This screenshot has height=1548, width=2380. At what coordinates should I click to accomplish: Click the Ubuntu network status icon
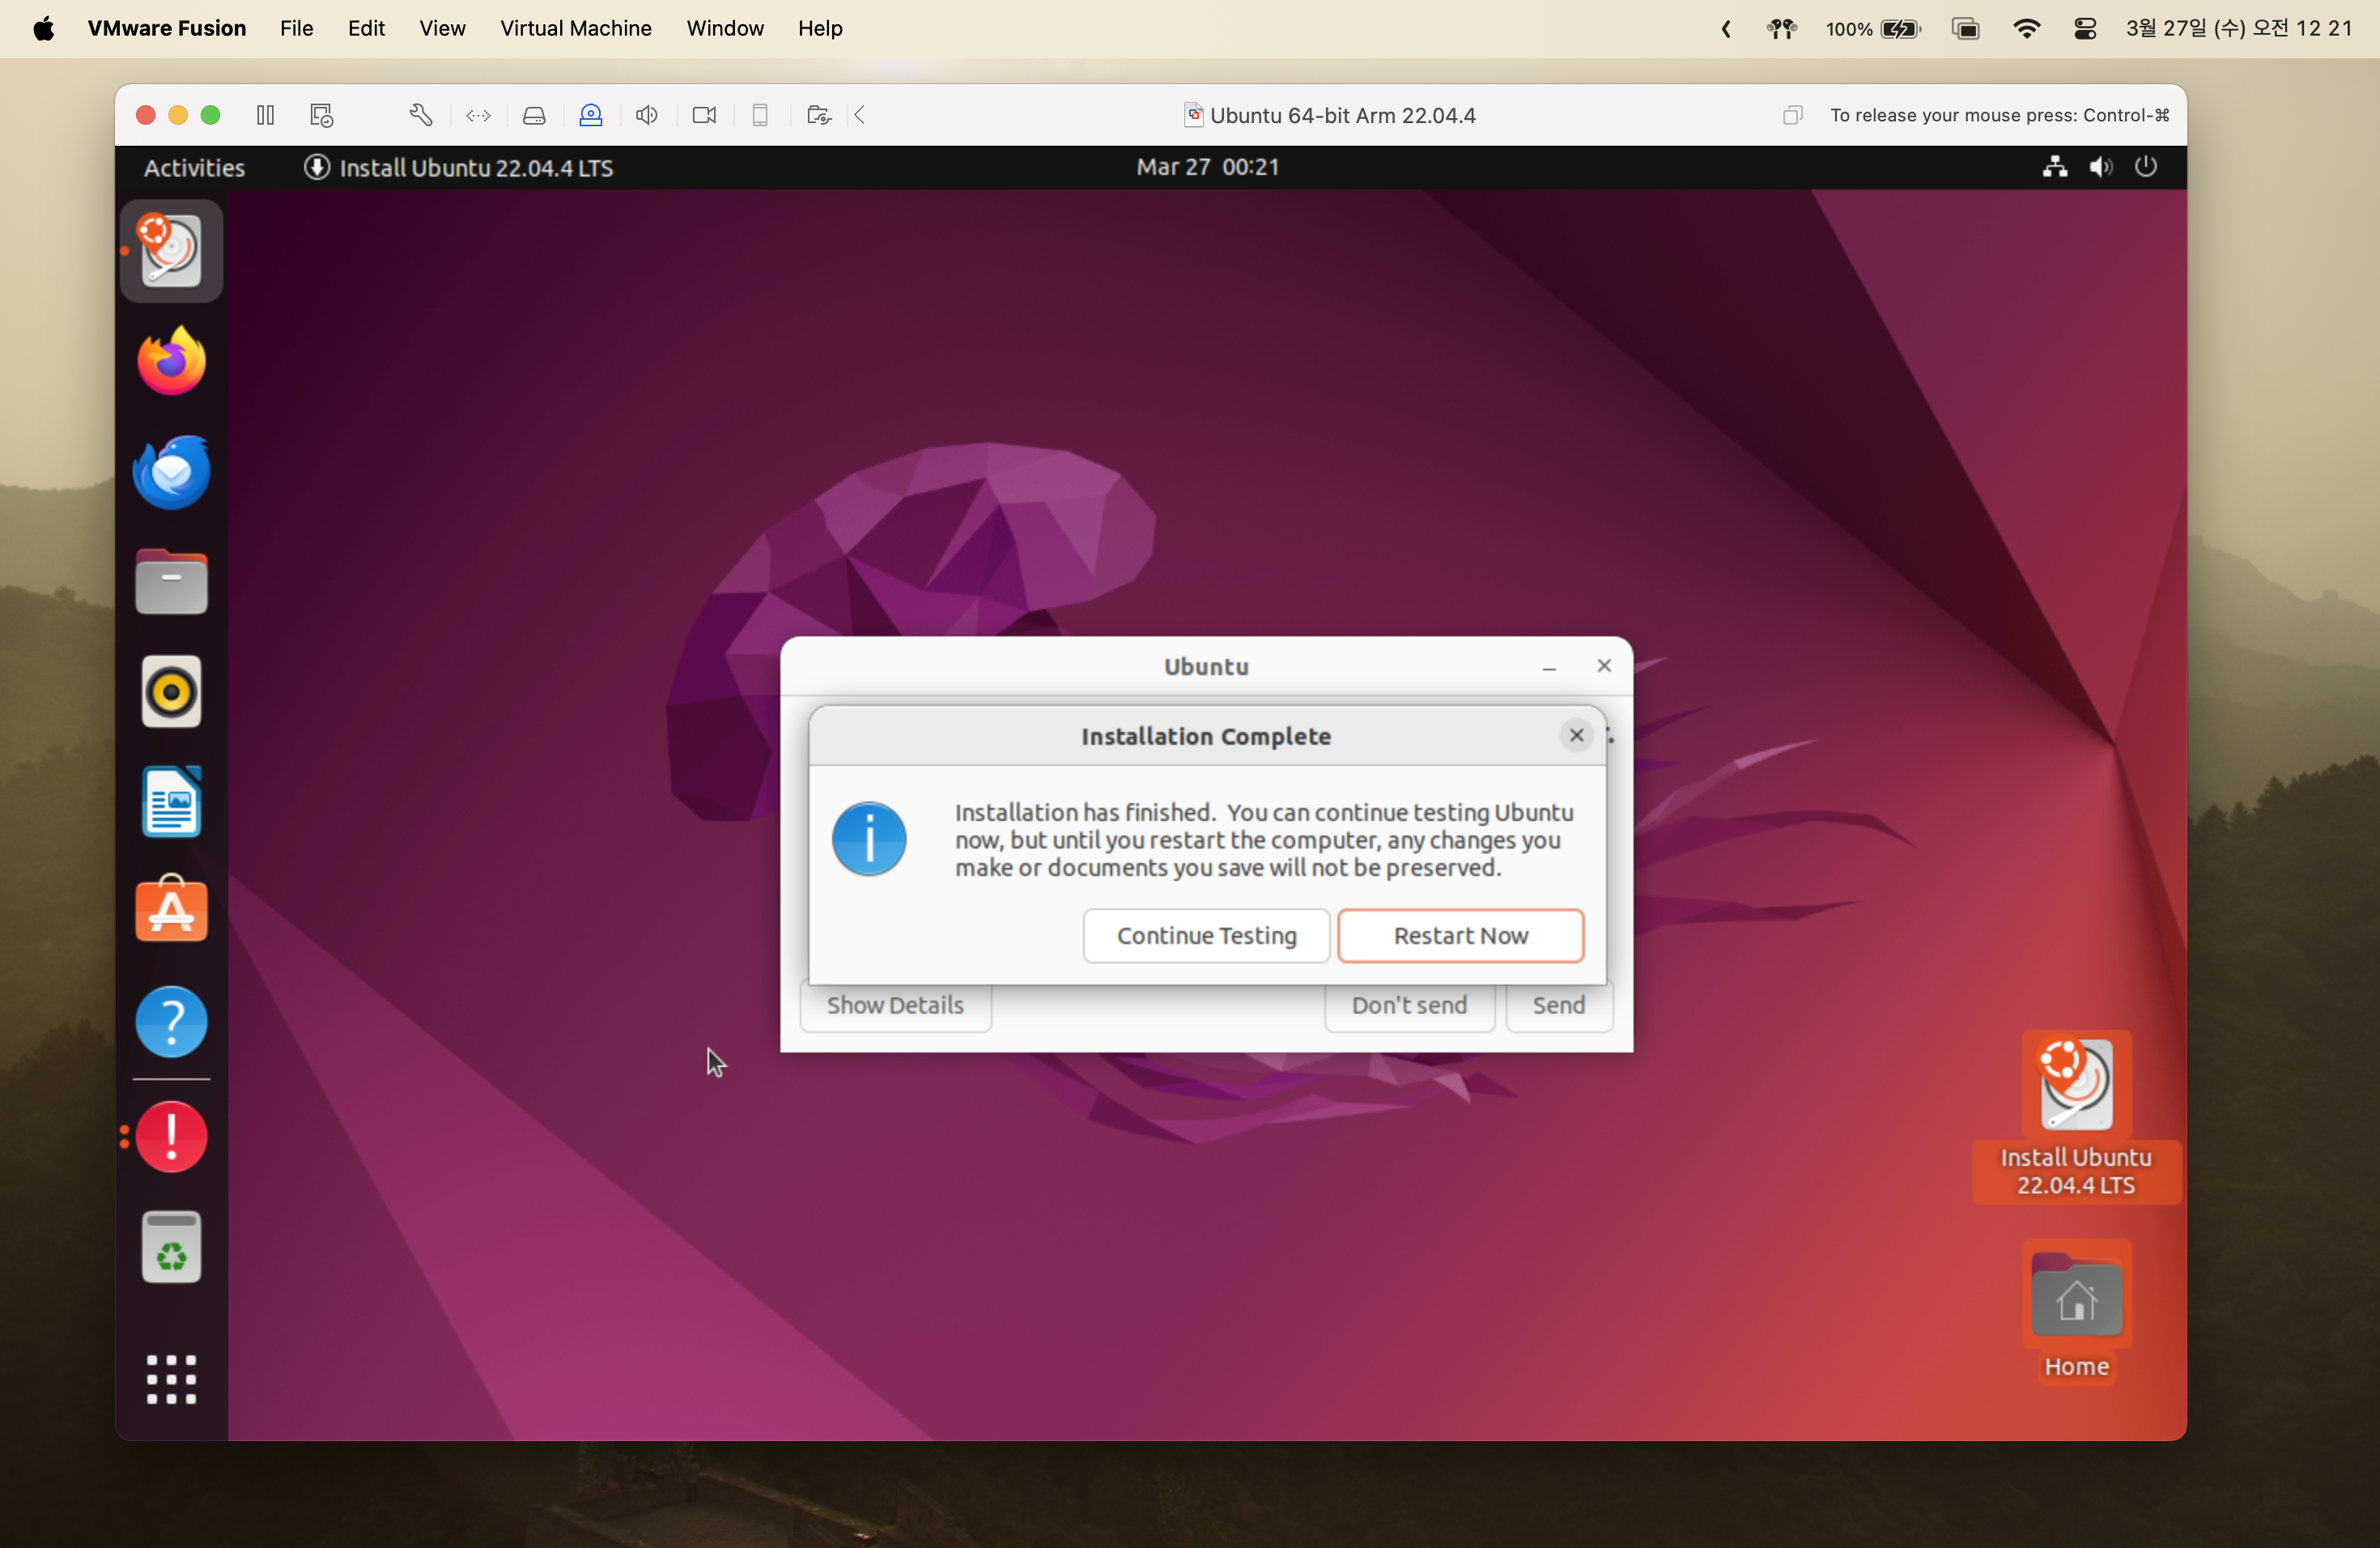[x=2055, y=166]
